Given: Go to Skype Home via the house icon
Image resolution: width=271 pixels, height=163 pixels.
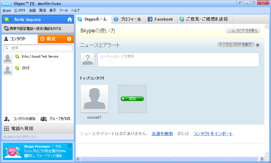Looking at the screenshot, I should [x=70, y=19].
